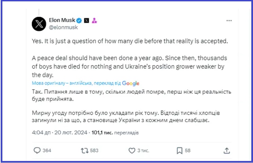Open the 4:04 дп · 20 лют. 2024 timestamp

(60, 132)
